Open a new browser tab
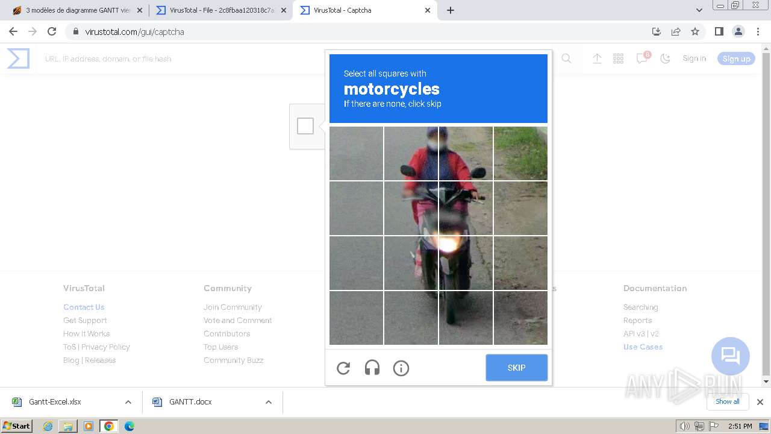 451,10
